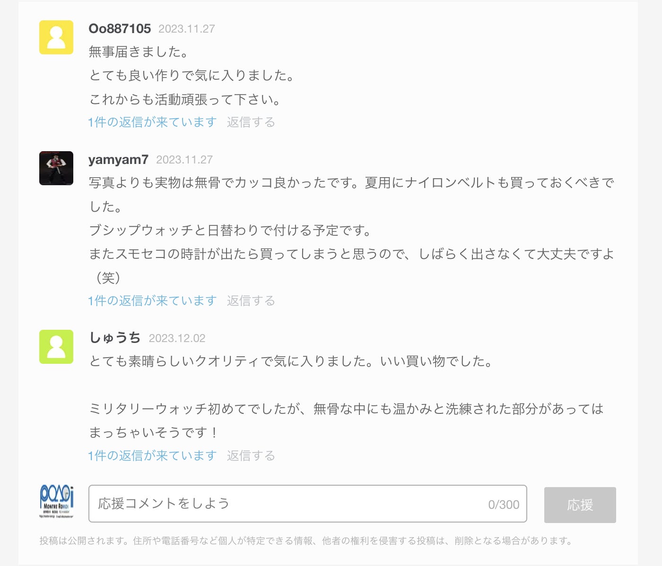
Task: Open the Oo887105 username link
Action: coord(120,29)
